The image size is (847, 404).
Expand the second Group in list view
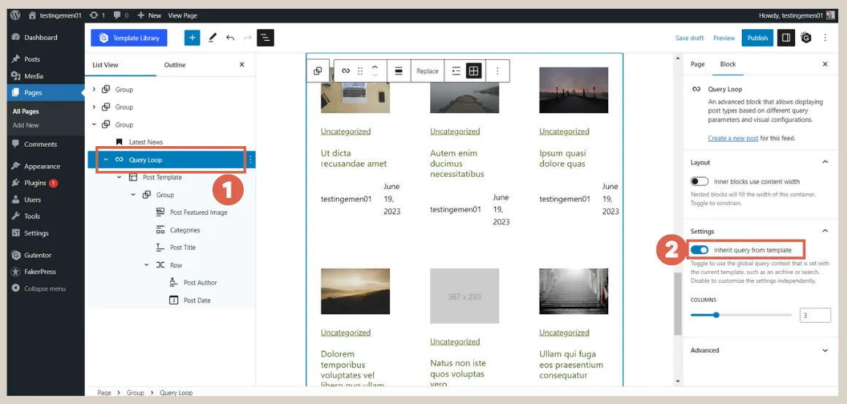click(94, 107)
